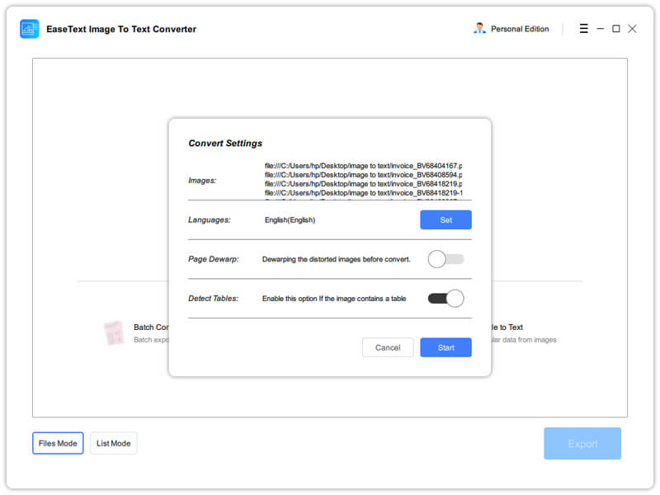Screen dimensions: 660x495
Task: Maximize the EaseText window
Action: (615, 29)
